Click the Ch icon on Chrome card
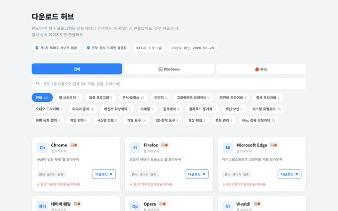This screenshot has height=211, width=338. (42, 147)
